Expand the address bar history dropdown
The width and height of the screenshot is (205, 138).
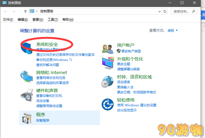(159, 12)
